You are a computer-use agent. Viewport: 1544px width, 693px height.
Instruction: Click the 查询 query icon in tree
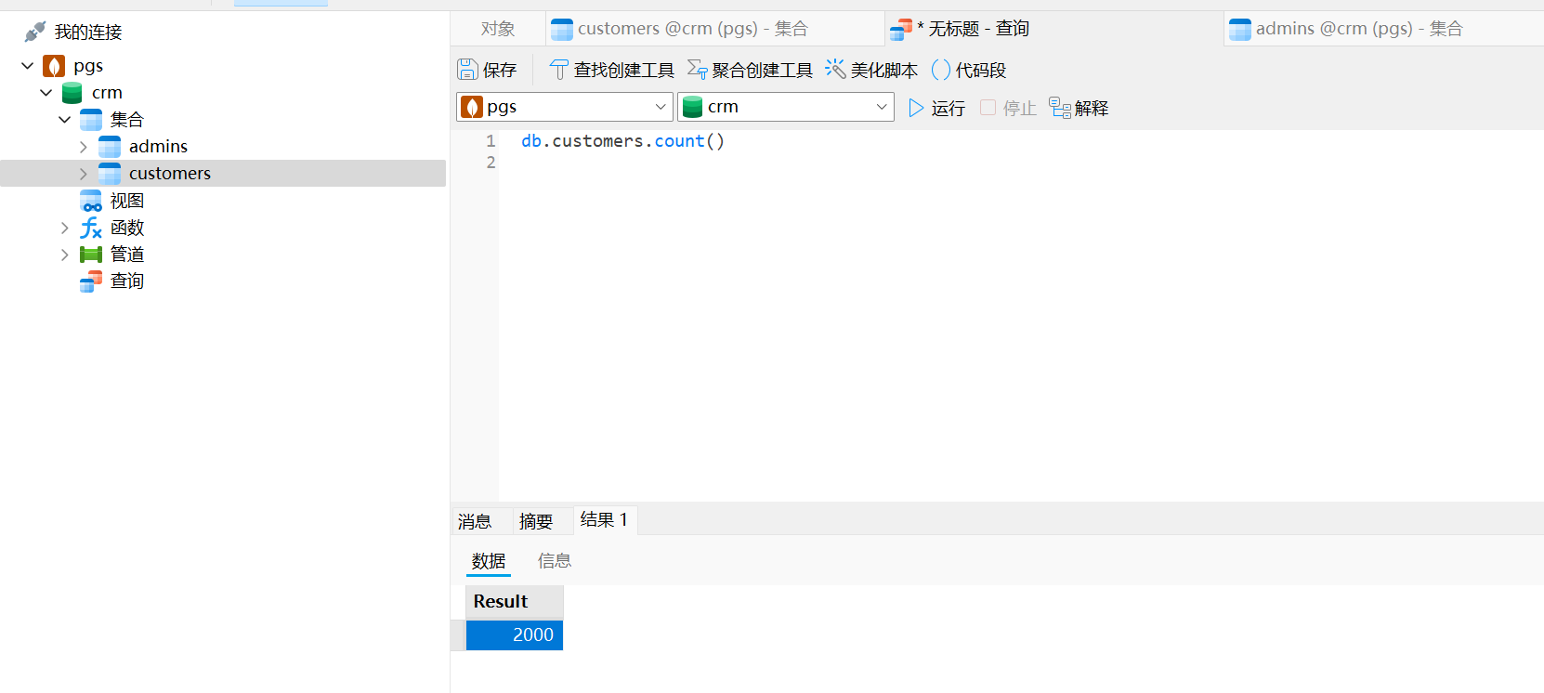point(91,281)
